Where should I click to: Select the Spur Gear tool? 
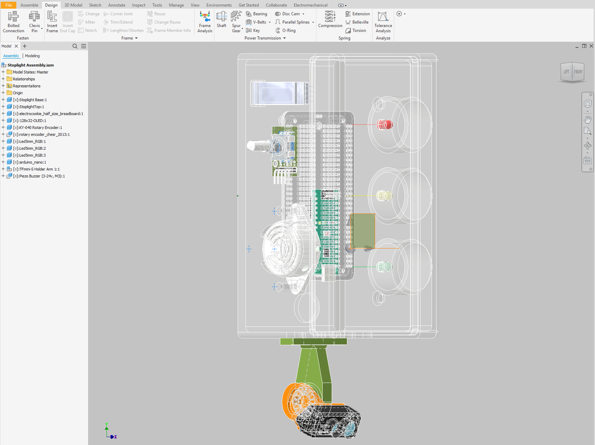tap(236, 22)
